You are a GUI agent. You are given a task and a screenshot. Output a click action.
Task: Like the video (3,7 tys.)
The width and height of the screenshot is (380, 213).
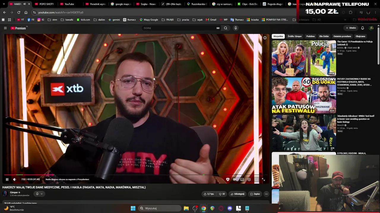209,194
